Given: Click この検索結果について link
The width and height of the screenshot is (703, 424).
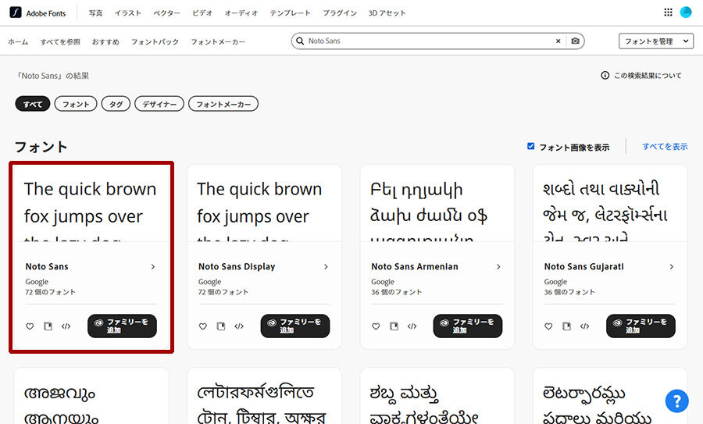Looking at the screenshot, I should coord(648,75).
